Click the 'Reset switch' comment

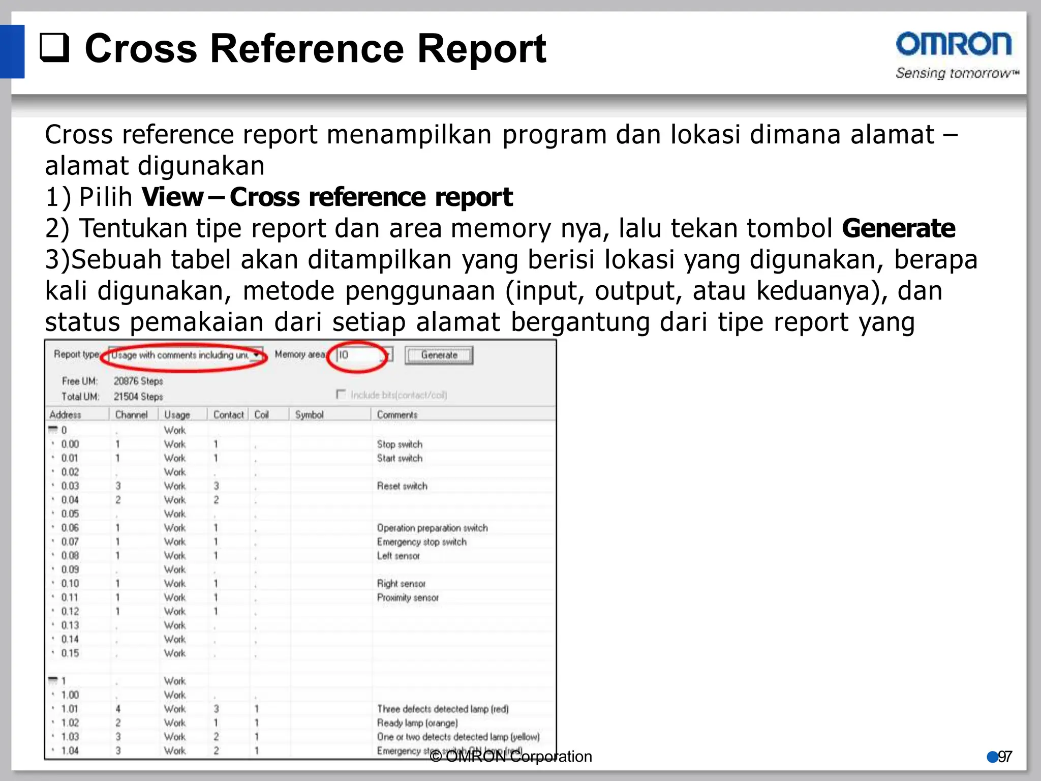(x=402, y=486)
